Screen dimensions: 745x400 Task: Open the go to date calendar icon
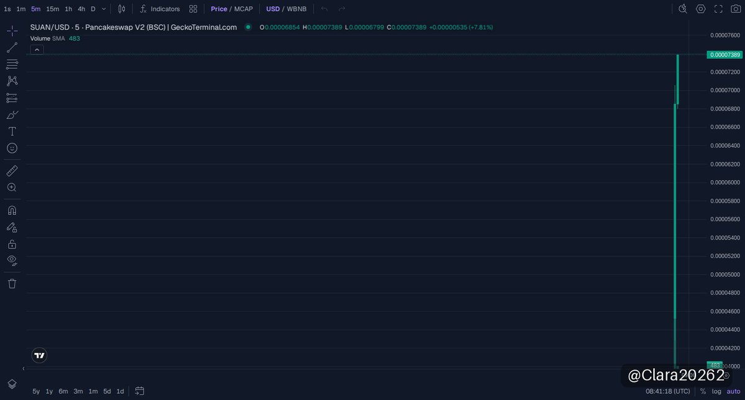(140, 391)
